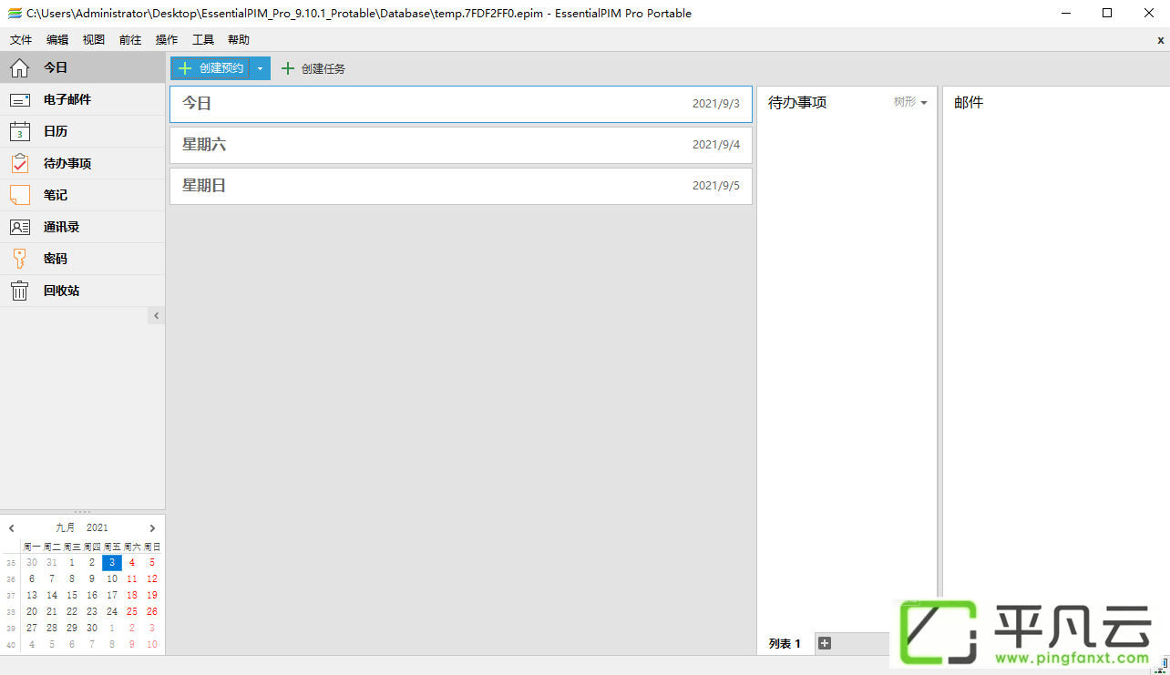Click the 创建预约 button
The height and width of the screenshot is (675, 1170).
click(x=210, y=68)
